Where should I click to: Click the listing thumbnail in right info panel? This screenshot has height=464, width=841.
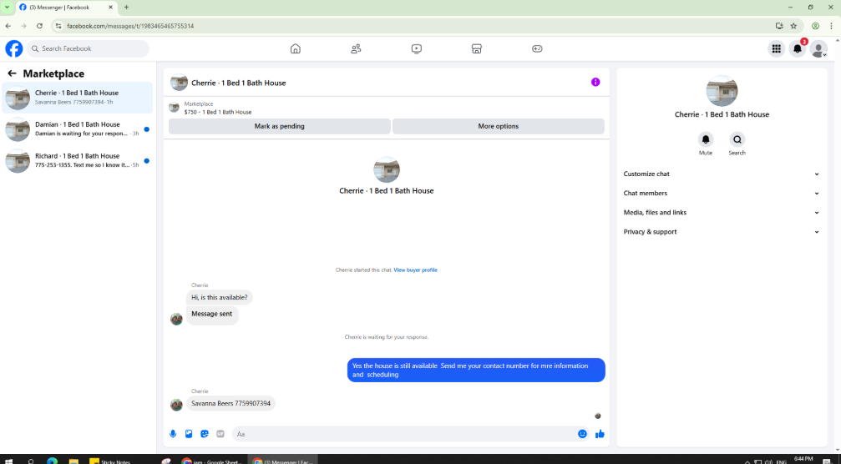click(x=722, y=91)
